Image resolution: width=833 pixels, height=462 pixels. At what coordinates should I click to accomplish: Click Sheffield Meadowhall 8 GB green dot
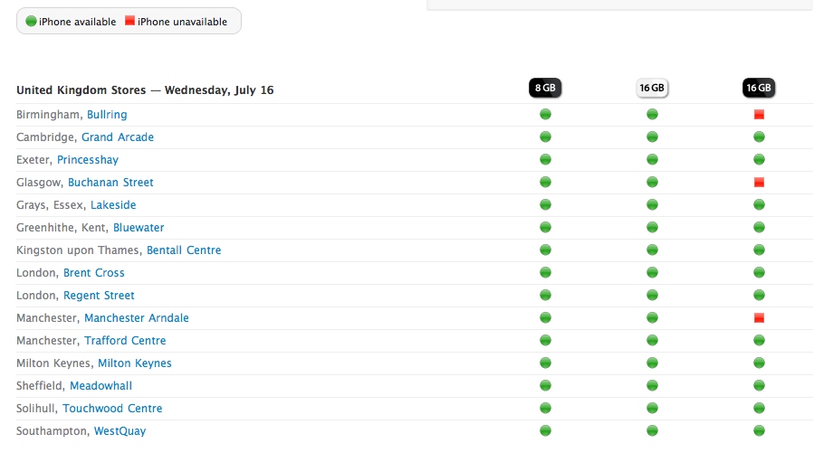pos(546,386)
